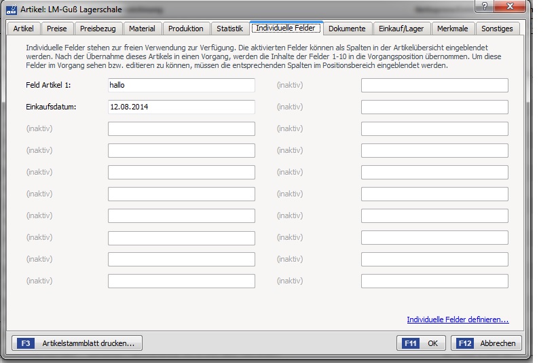Screen dimensions: 556x363
Task: Click the application icon in title bar
Action: click(x=12, y=10)
